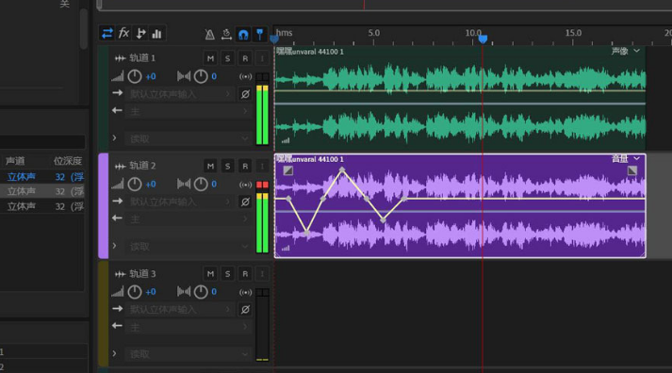Arm track 轨道 1 for recording

point(245,58)
